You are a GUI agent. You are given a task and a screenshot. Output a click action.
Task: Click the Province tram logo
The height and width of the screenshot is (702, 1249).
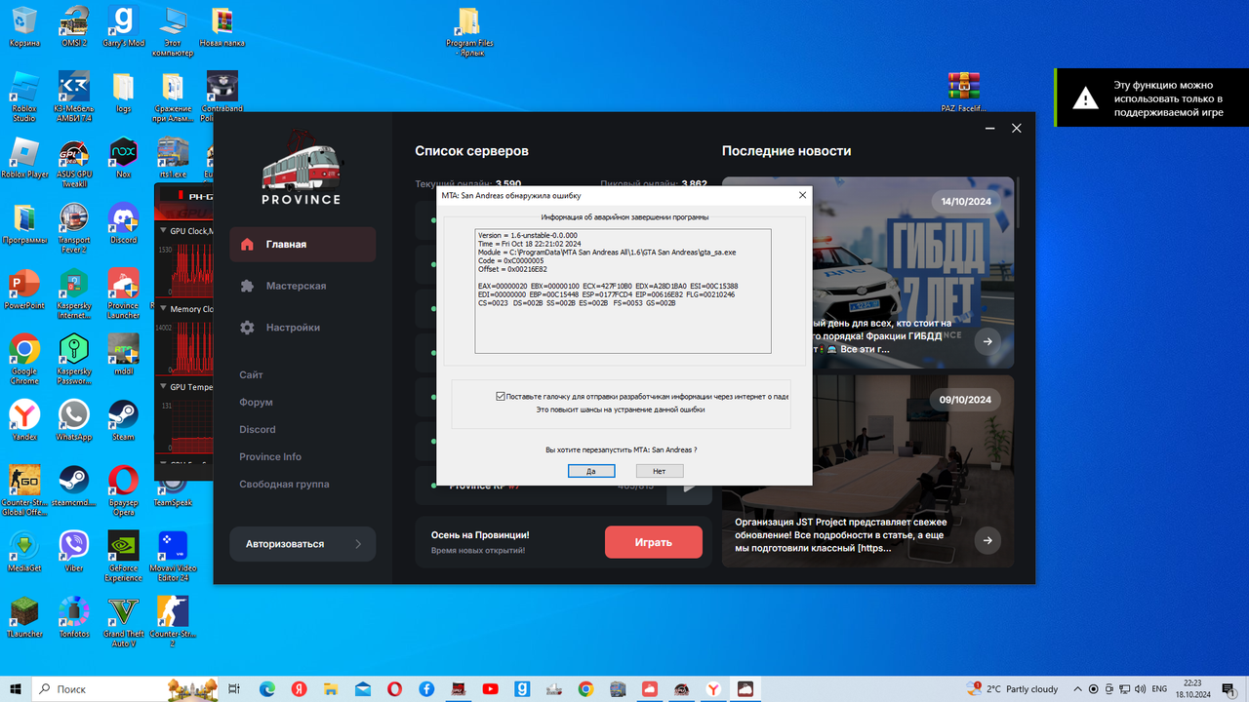coord(302,168)
